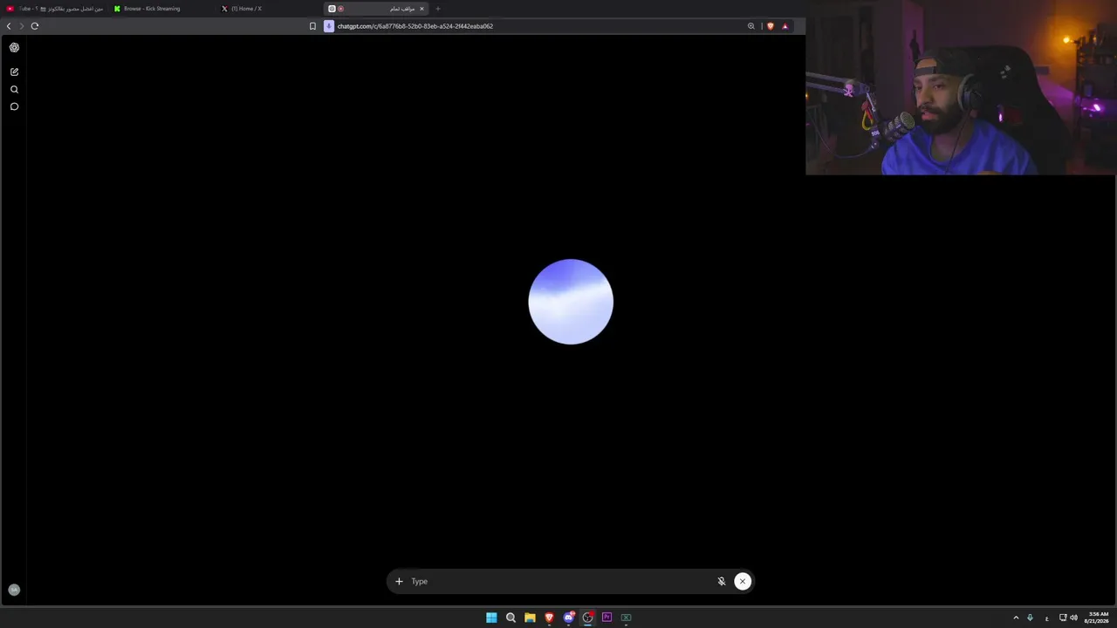
Task: Unmute the microphone in voice mode
Action: 722,582
